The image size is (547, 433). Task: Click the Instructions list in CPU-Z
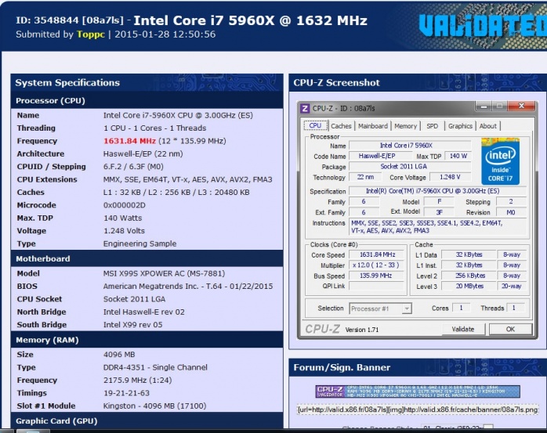pos(437,226)
